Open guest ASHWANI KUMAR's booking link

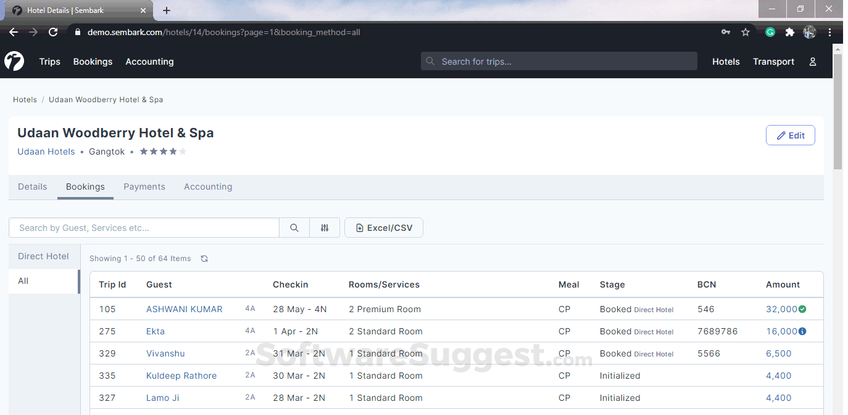point(184,309)
